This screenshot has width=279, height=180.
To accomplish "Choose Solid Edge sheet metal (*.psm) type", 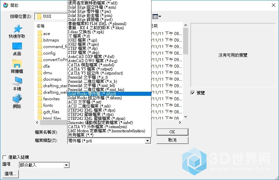I will click(x=109, y=15).
